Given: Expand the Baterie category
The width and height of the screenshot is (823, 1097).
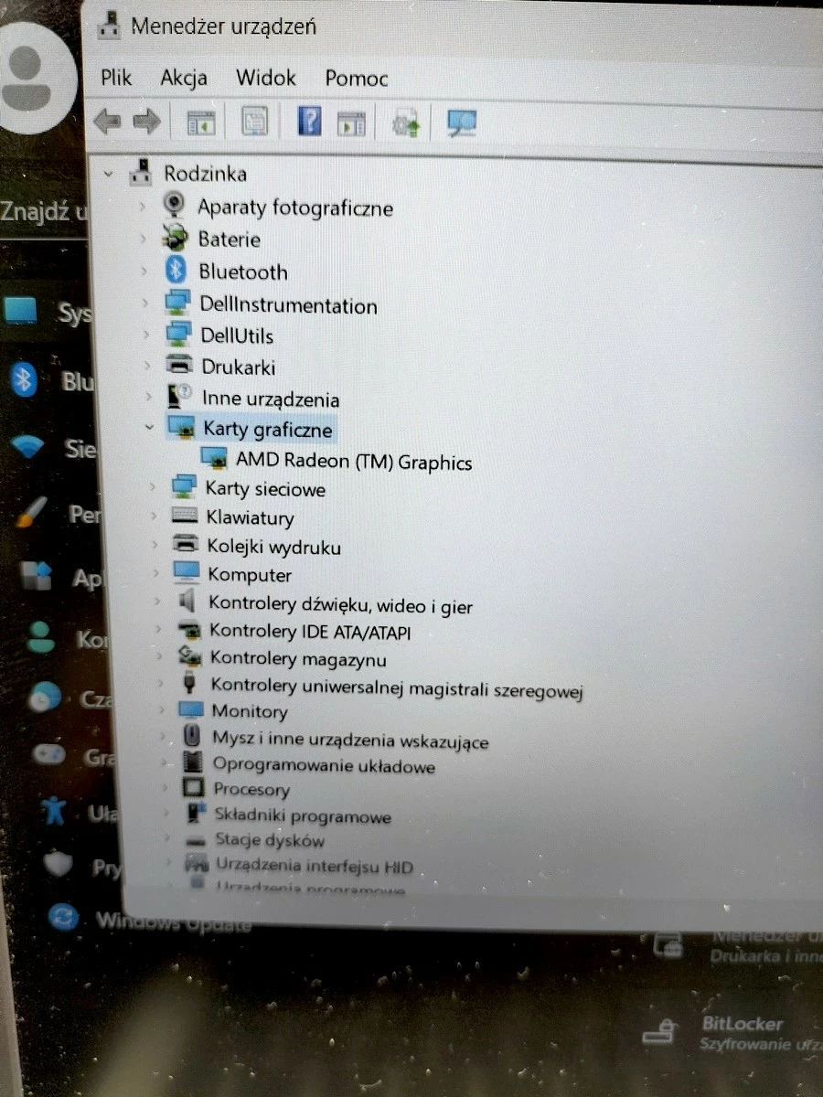Looking at the screenshot, I should (x=143, y=240).
